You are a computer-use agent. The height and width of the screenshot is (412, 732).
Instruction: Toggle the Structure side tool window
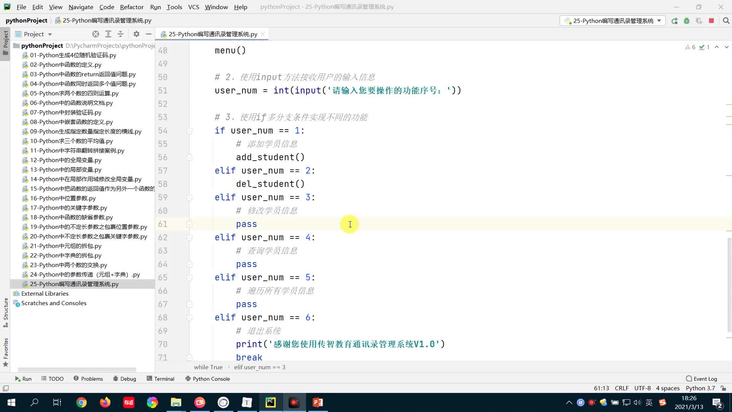coord(5,312)
